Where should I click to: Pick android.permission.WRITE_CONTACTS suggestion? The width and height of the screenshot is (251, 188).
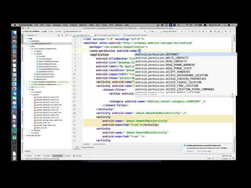click(185, 58)
